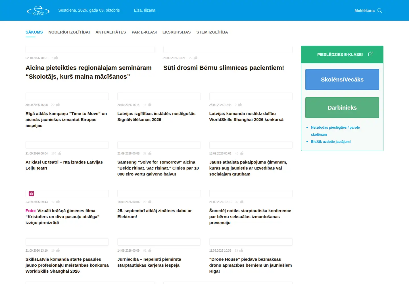Like the starptautiska konference article

242,202
